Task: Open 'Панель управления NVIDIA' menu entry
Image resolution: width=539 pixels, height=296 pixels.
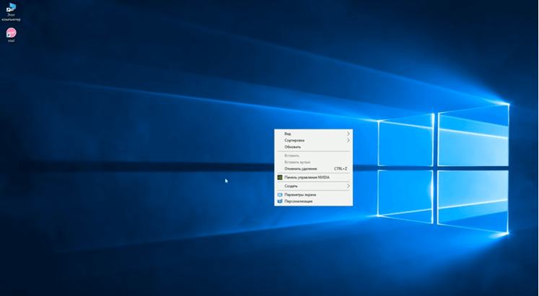Action: [307, 177]
